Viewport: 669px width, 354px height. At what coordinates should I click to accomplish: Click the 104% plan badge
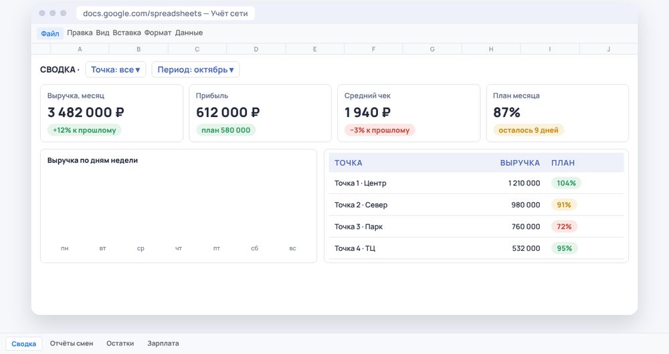coord(566,183)
